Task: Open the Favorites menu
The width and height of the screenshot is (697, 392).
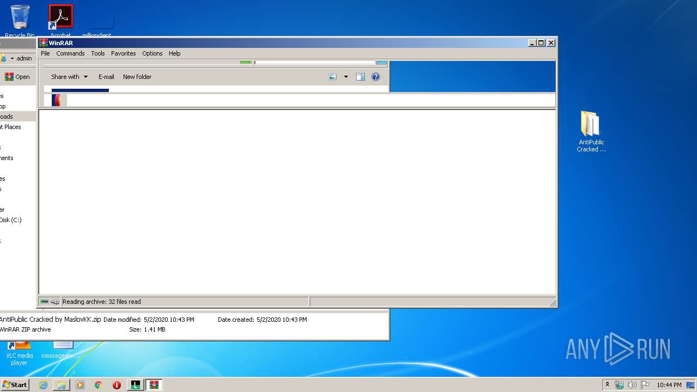Action: click(124, 53)
